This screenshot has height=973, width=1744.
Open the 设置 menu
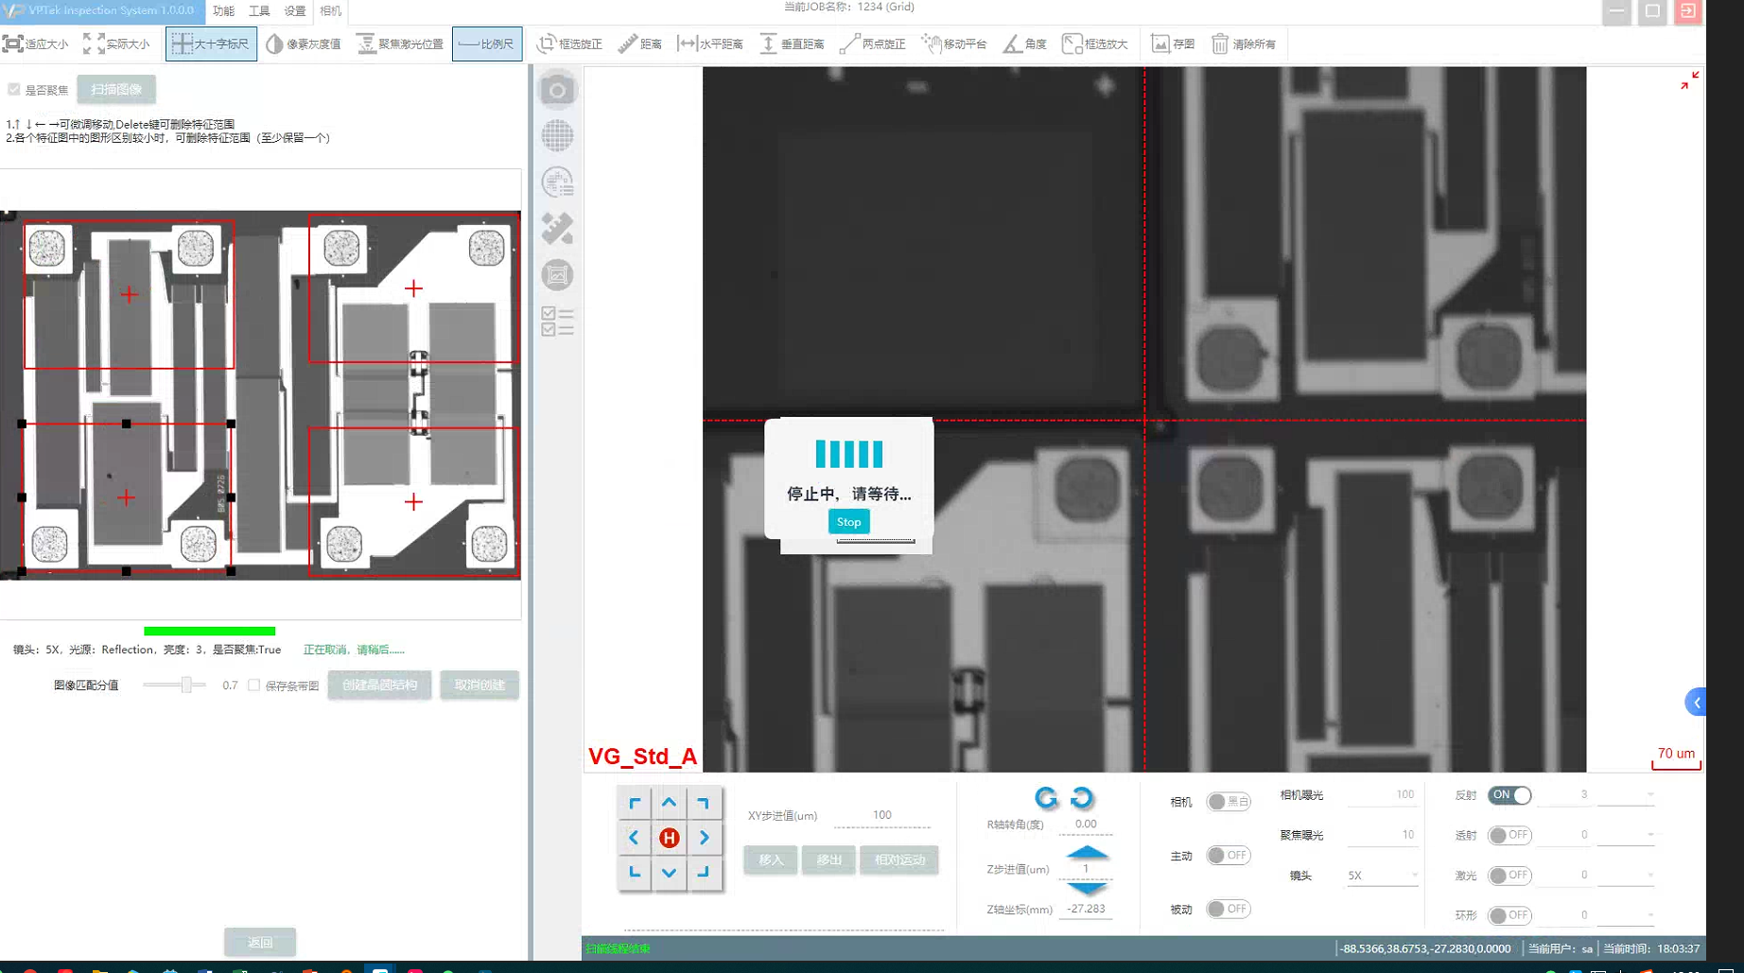(295, 10)
